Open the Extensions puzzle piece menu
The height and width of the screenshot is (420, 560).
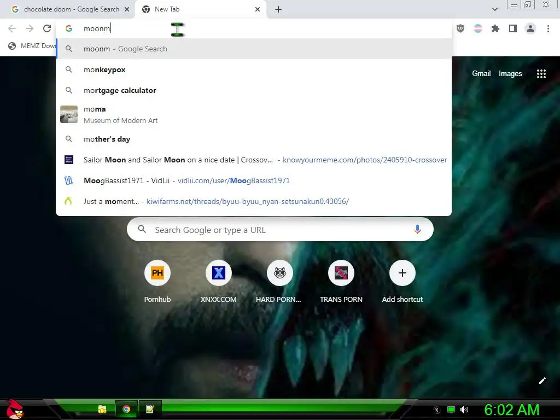point(495,28)
